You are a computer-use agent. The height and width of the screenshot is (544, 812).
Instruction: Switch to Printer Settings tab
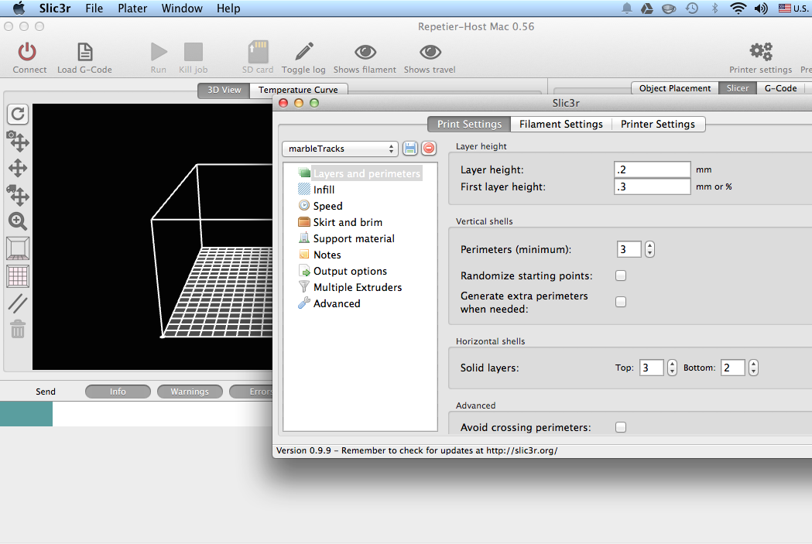pos(658,125)
